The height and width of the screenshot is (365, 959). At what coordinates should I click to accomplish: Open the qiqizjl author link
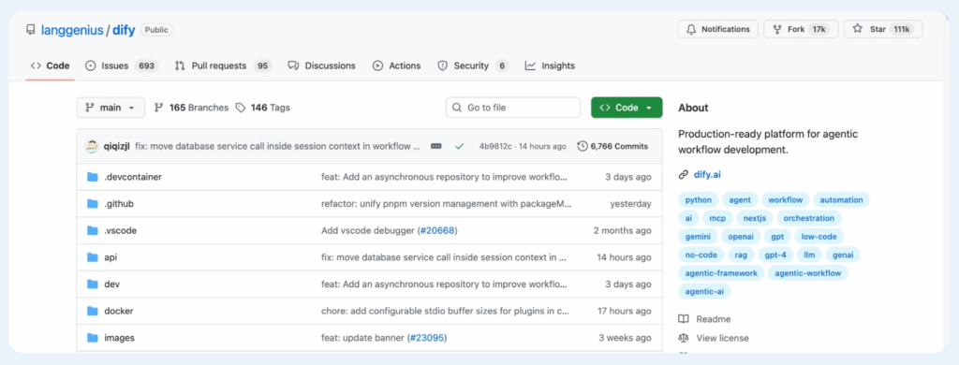pos(117,146)
